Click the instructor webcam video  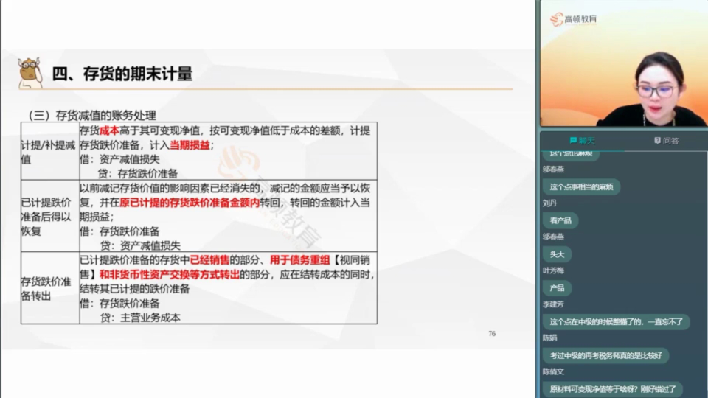click(x=623, y=74)
